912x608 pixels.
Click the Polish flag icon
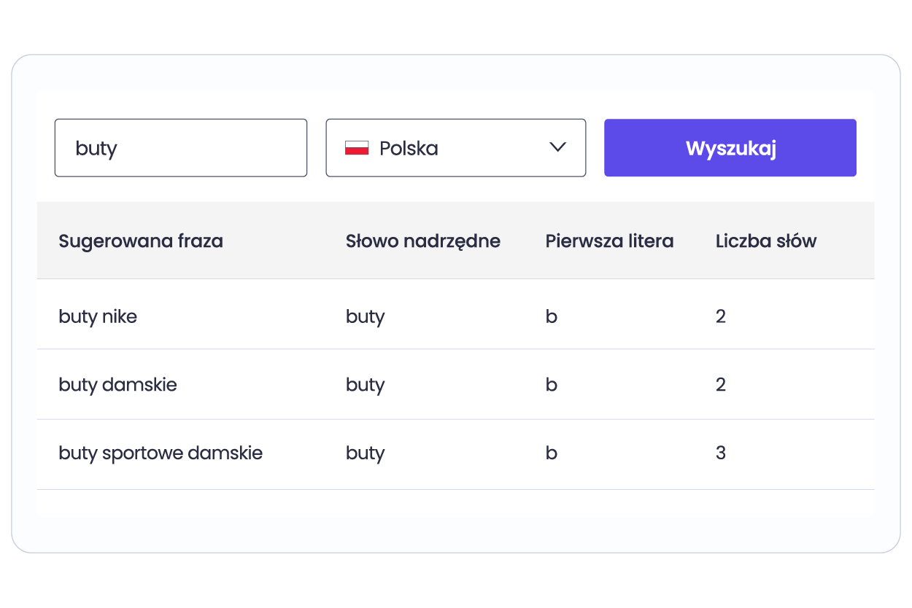357,148
